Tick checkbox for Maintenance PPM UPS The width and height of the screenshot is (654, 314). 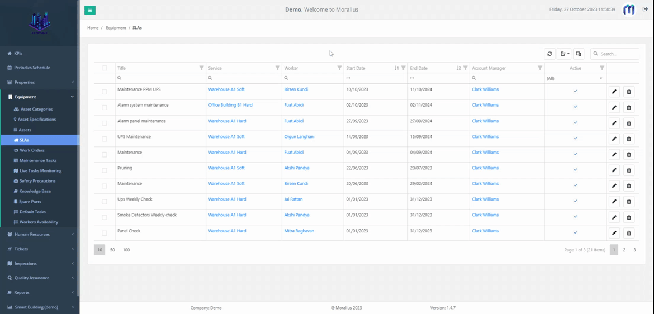tap(105, 92)
